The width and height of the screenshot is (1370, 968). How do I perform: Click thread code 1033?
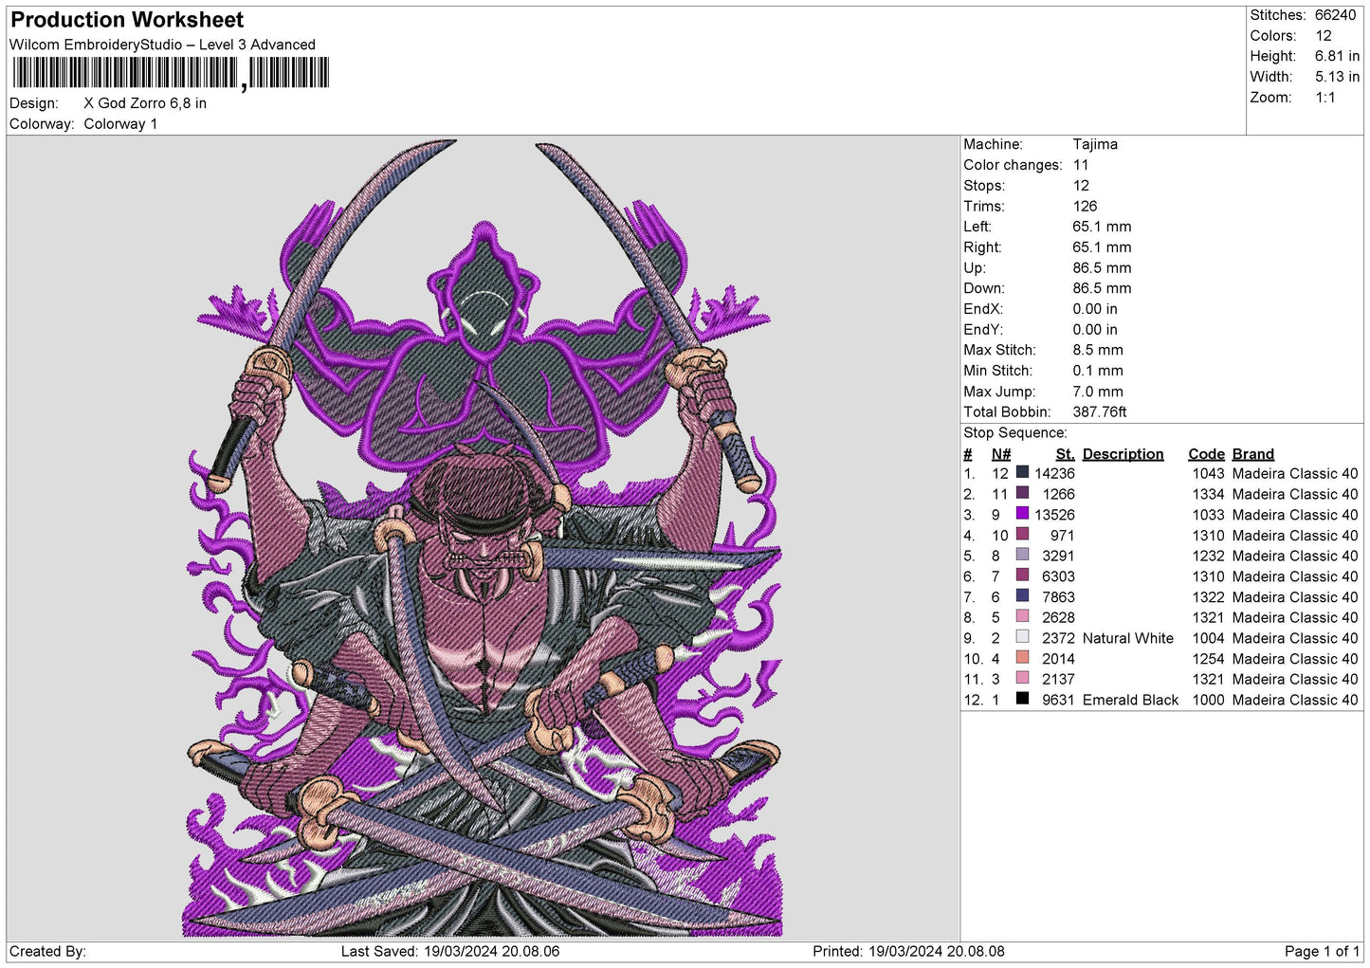coord(1208,515)
